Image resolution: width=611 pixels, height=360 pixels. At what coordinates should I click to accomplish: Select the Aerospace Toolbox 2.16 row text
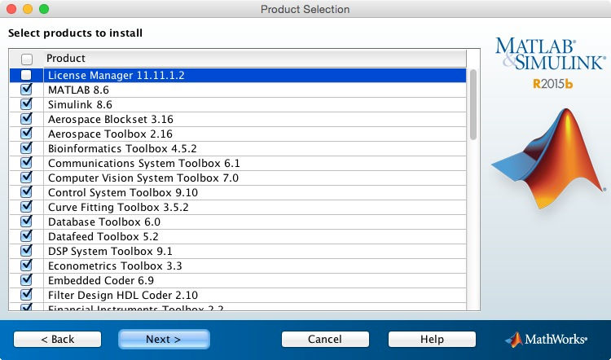point(110,134)
